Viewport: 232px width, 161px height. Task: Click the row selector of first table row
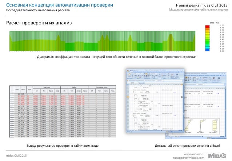click(x=12, y=94)
